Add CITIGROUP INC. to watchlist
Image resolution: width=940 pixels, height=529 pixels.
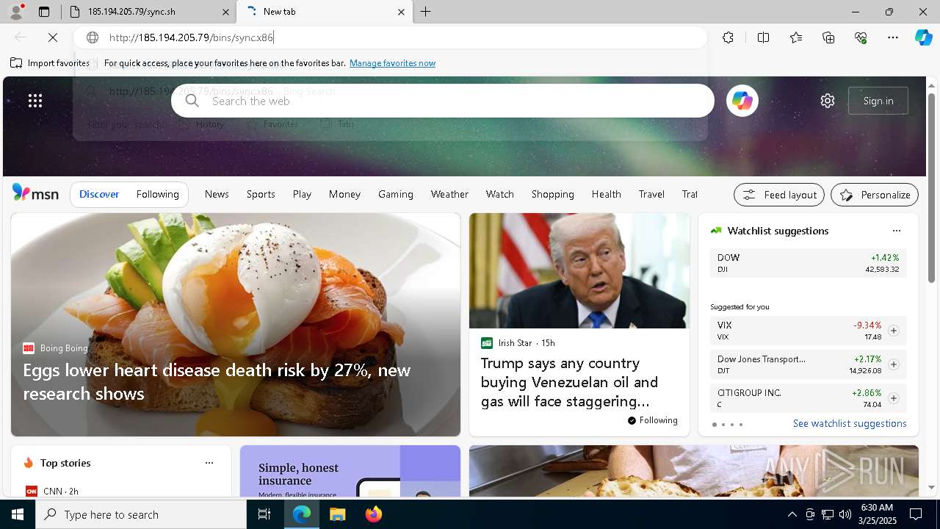point(893,398)
